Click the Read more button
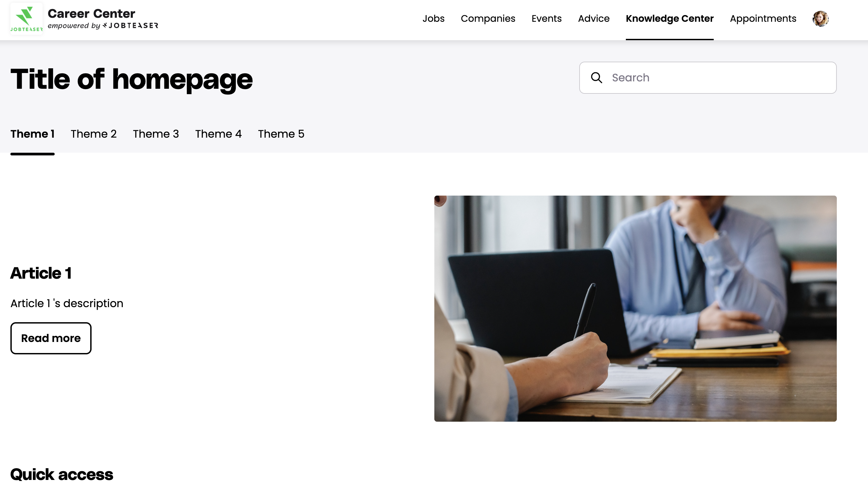This screenshot has width=868, height=491. [51, 338]
